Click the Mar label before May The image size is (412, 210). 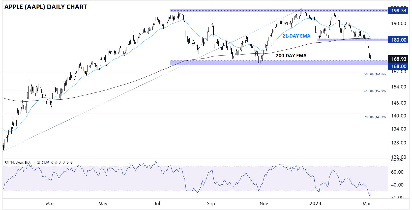[50, 203]
